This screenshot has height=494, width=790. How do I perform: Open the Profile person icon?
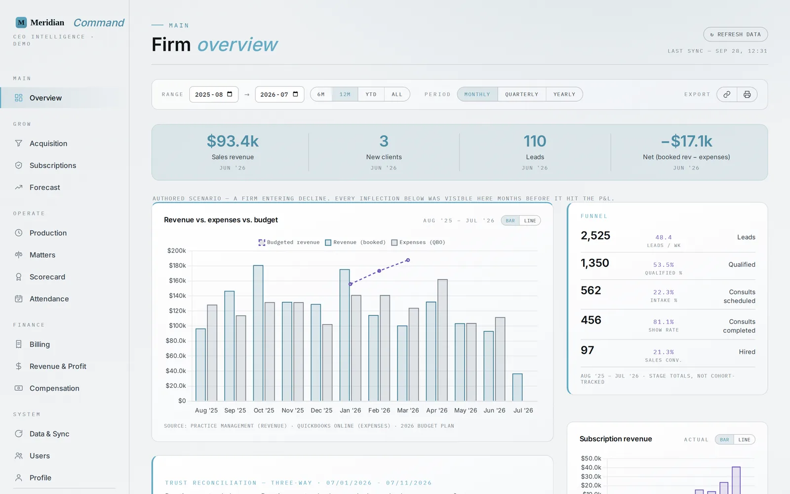tap(19, 478)
